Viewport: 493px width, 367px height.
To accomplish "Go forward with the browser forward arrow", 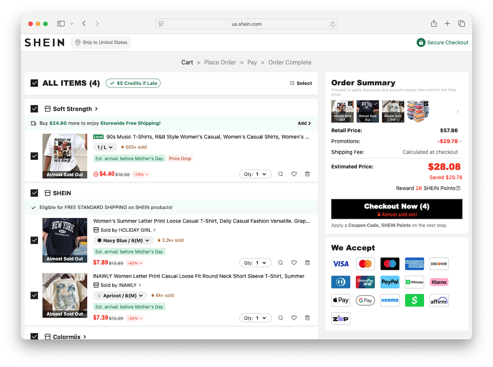I will click(x=97, y=23).
